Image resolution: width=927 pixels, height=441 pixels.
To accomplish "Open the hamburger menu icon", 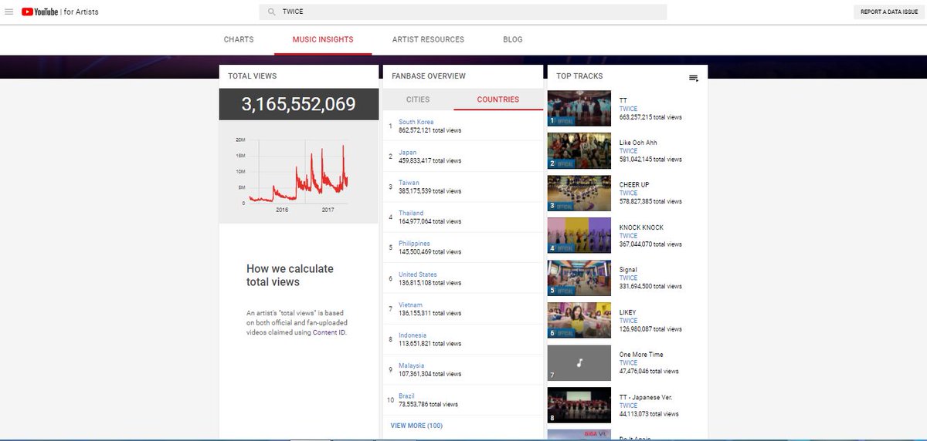I will tap(9, 12).
